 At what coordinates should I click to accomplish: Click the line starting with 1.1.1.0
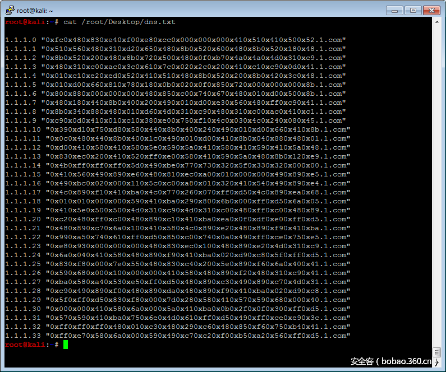click(176, 40)
